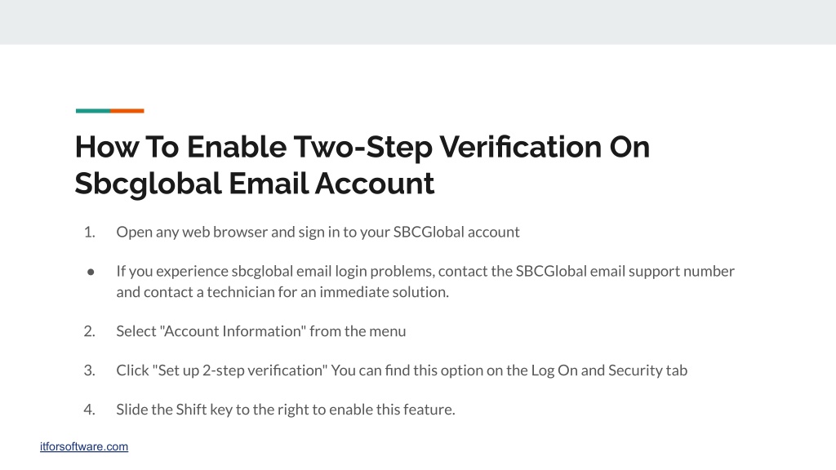Select the bullet point before "If you experience"
The height and width of the screenshot is (470, 836).
pyautogui.click(x=91, y=272)
